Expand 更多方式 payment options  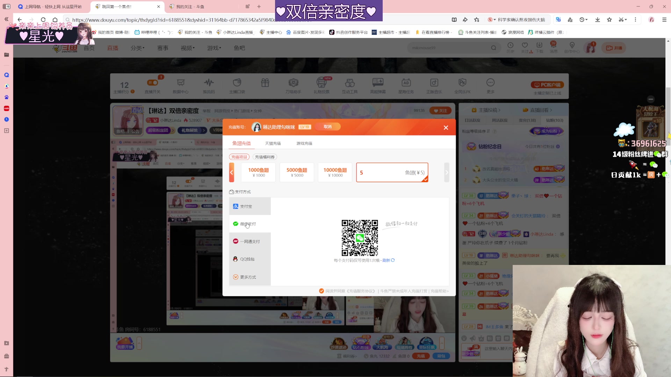pyautogui.click(x=250, y=277)
